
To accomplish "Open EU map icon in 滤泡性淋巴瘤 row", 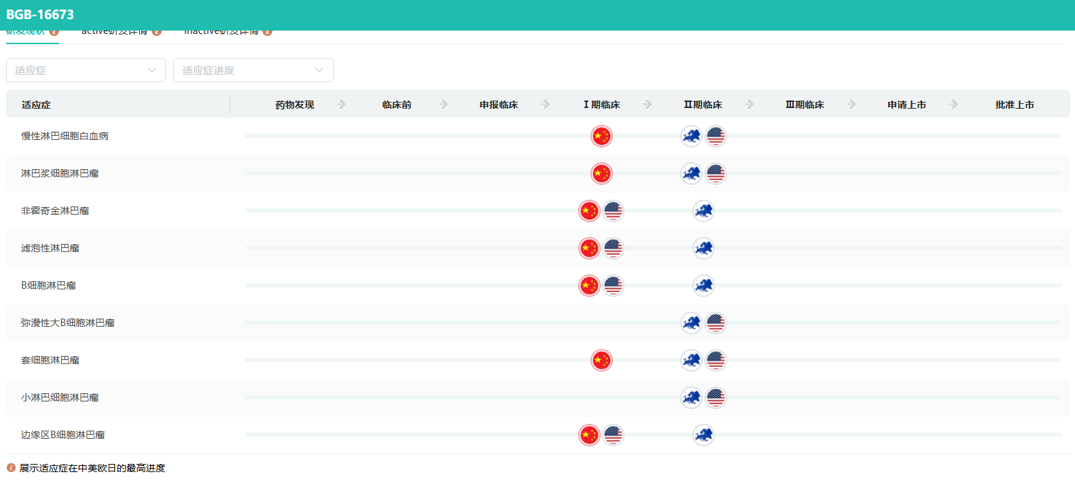I will 703,248.
